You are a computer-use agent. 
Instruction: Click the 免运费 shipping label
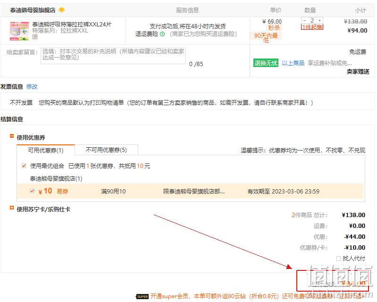click(358, 52)
